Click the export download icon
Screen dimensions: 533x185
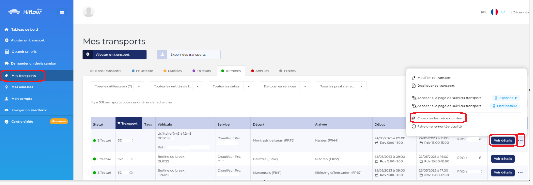coord(162,54)
